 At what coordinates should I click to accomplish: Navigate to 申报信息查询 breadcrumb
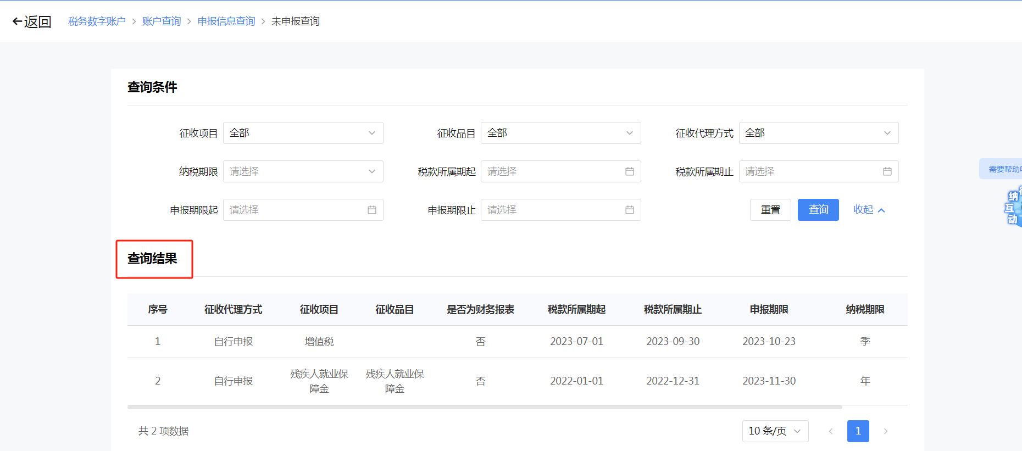226,21
